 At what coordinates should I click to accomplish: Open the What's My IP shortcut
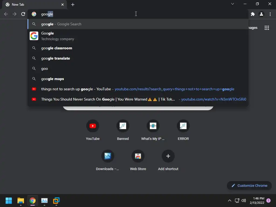153,130
